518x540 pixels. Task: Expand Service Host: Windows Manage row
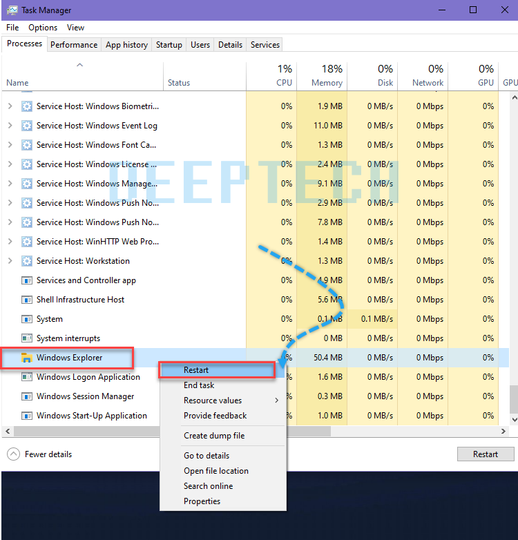(10, 183)
